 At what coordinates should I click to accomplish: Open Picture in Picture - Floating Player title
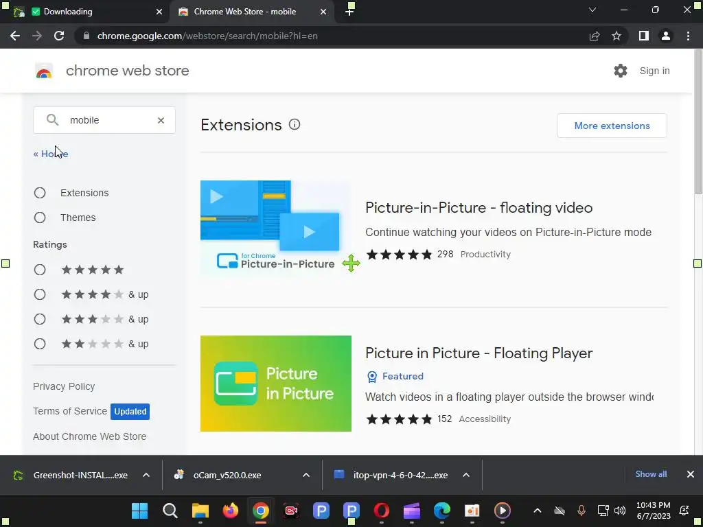479,353
